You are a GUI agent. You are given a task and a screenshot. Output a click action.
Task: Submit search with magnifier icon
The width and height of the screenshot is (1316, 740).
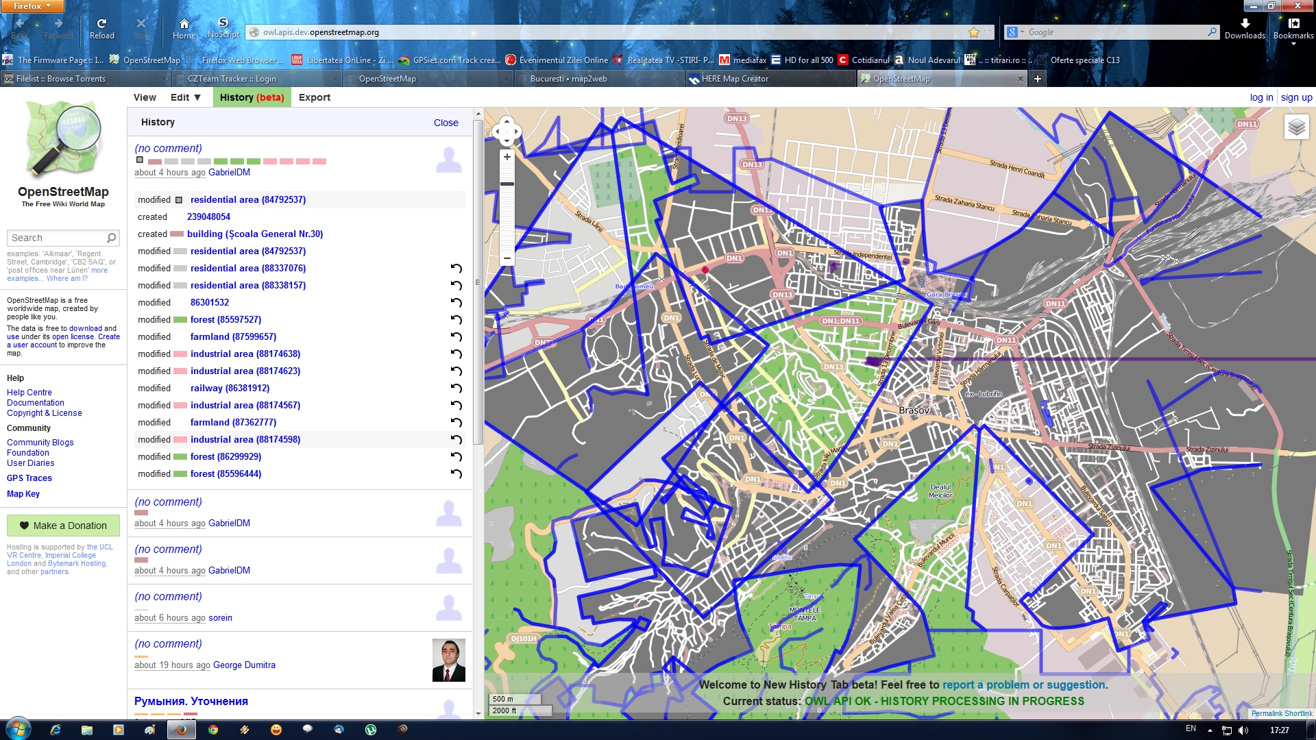pos(111,238)
